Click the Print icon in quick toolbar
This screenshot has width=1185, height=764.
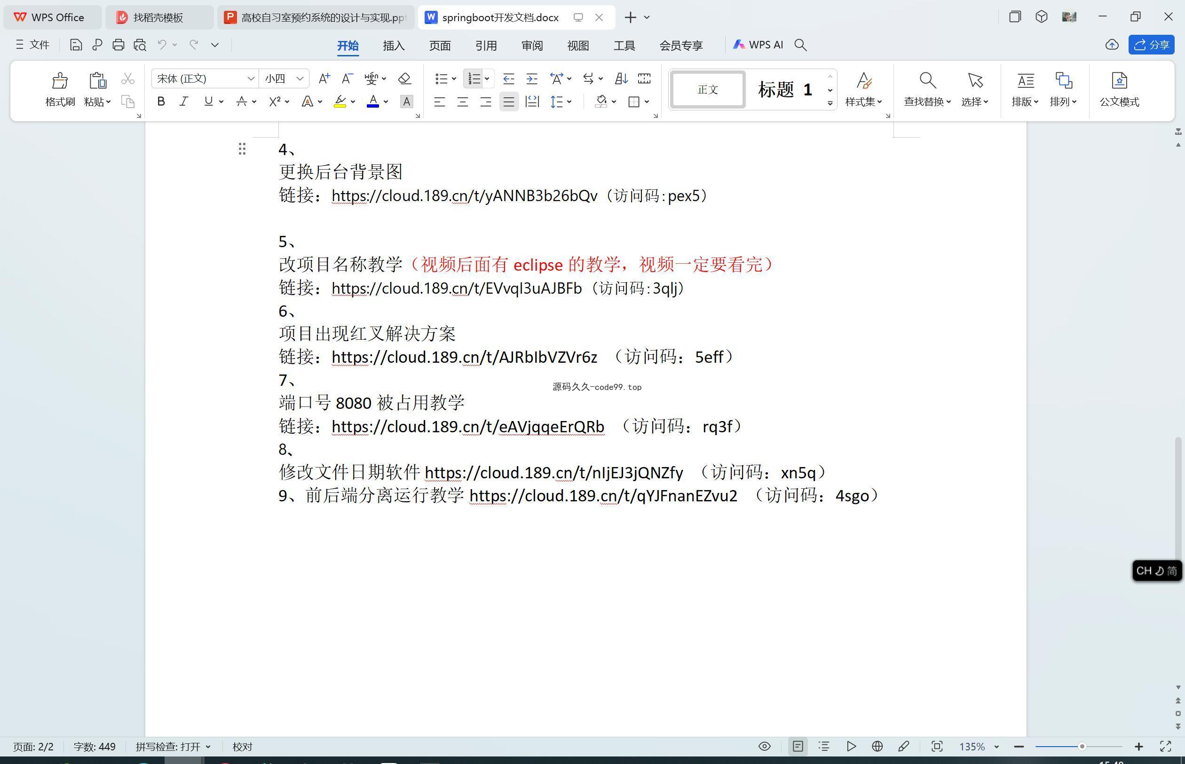[x=118, y=45]
